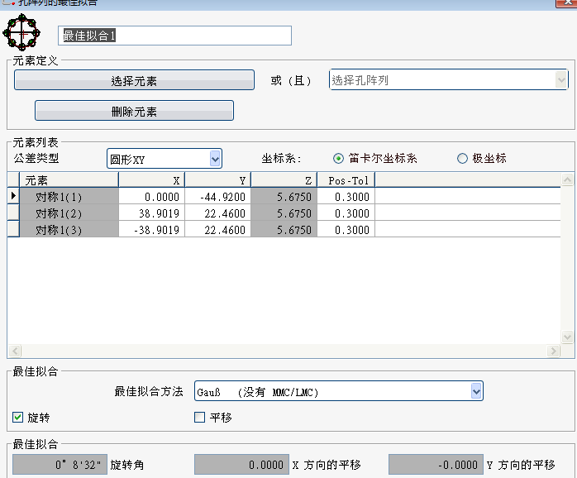
Task: Toggle the 平移 checkbox
Action: coord(199,418)
